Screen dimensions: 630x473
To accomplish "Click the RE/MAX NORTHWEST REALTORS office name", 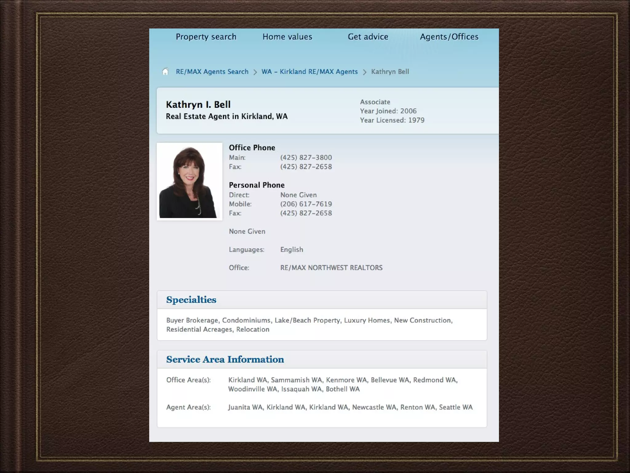I will [x=331, y=268].
